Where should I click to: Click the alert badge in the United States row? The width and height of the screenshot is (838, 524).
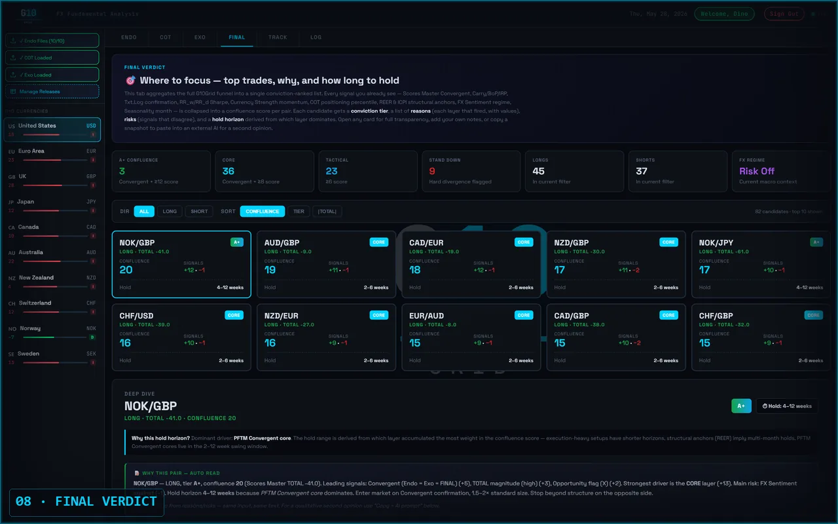(92, 134)
